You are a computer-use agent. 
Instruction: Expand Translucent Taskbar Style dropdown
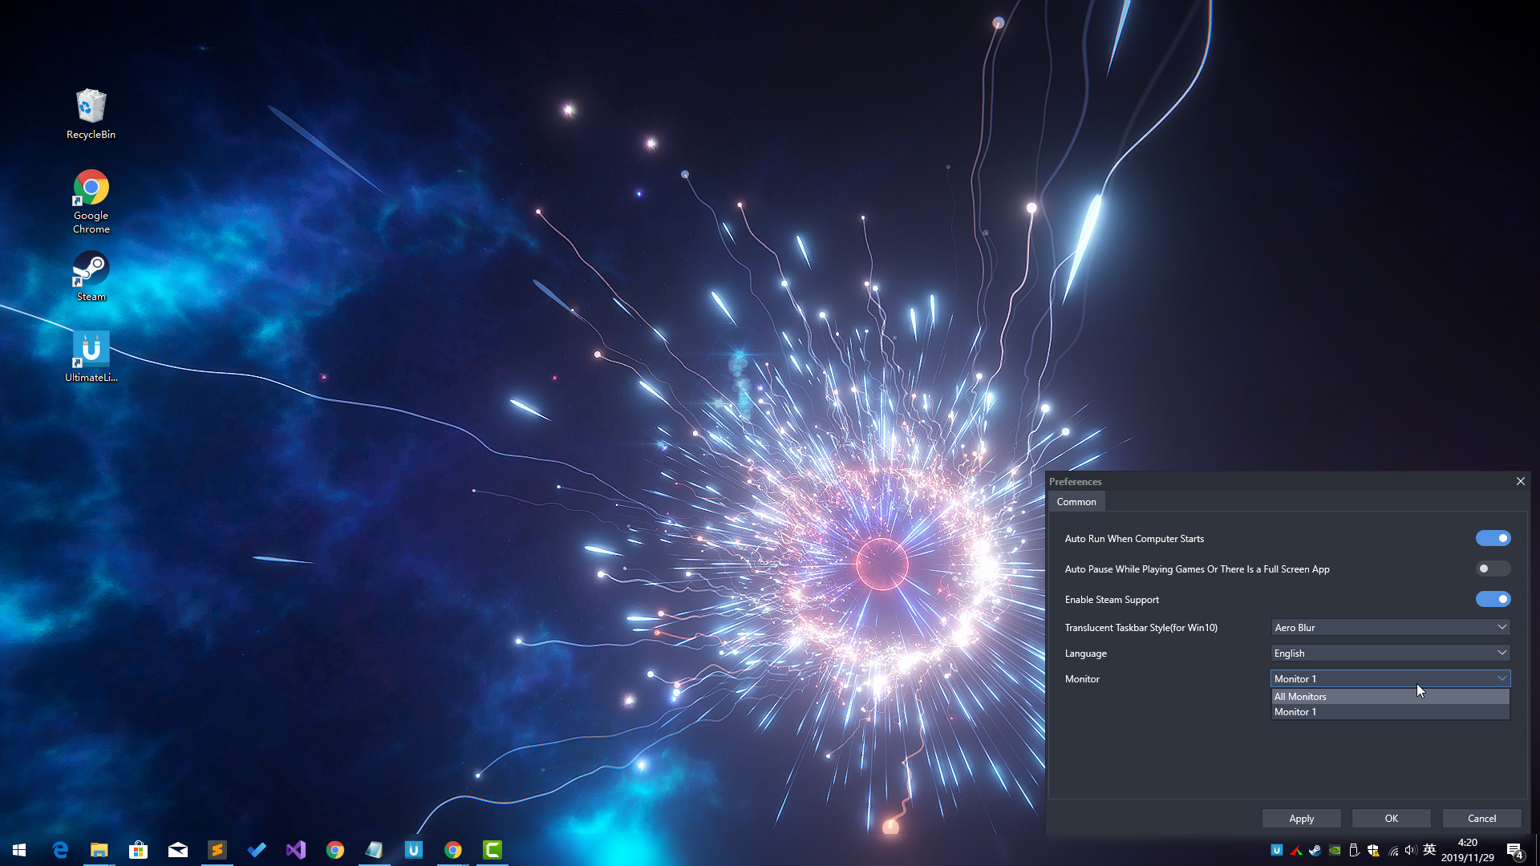click(x=1502, y=627)
